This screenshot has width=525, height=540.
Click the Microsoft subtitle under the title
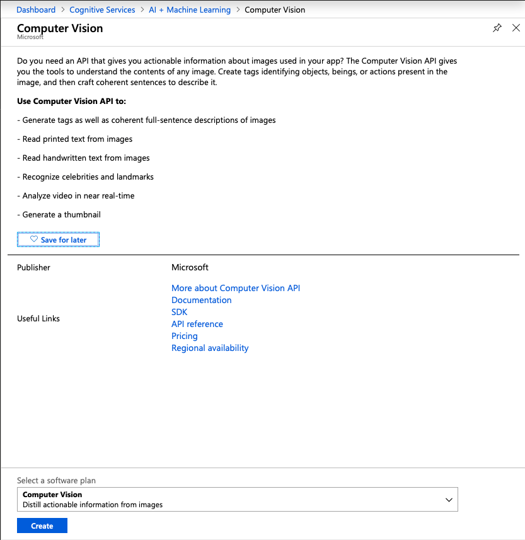pyautogui.click(x=30, y=37)
